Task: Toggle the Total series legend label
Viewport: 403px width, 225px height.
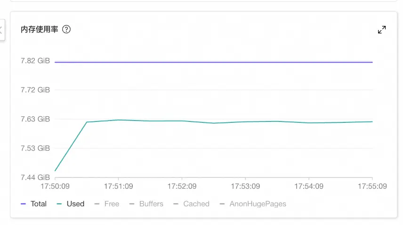Action: 39,204
